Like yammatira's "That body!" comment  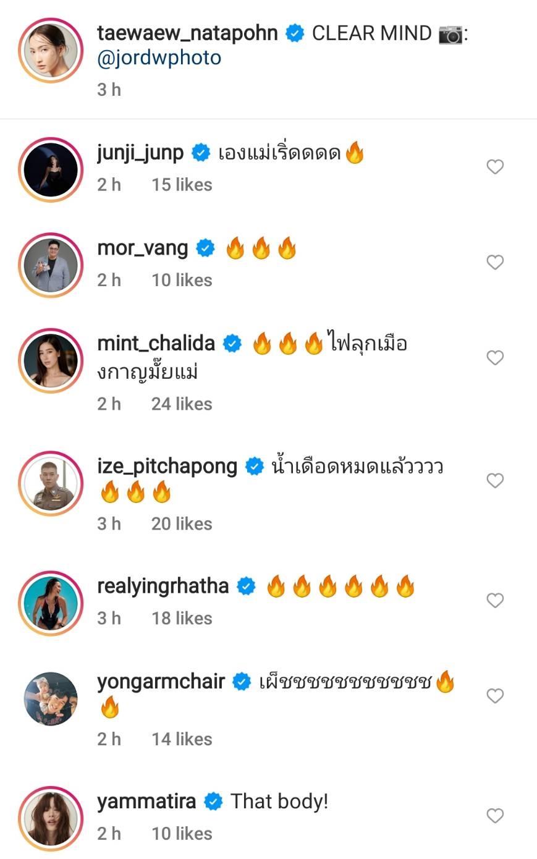(x=495, y=816)
